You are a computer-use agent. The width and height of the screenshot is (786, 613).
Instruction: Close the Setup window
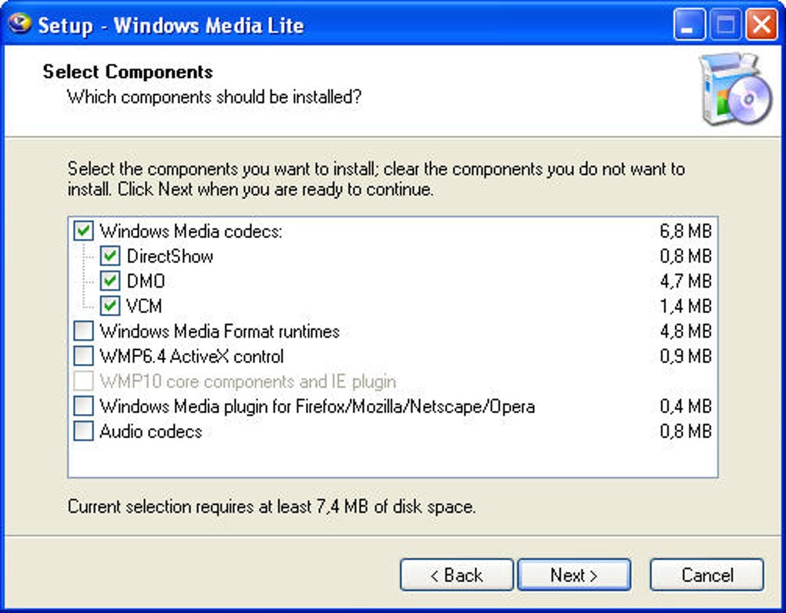(x=761, y=25)
